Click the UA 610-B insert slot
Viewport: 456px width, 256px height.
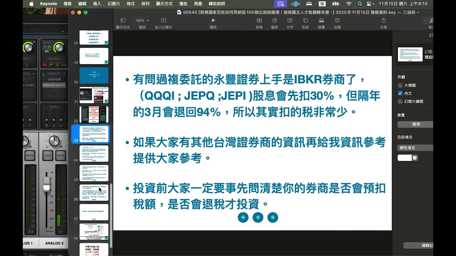[54, 79]
